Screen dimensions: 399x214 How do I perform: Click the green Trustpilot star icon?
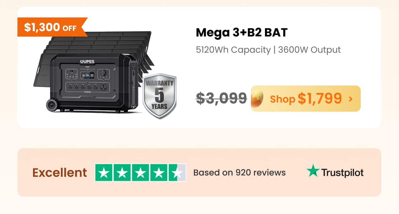click(313, 171)
